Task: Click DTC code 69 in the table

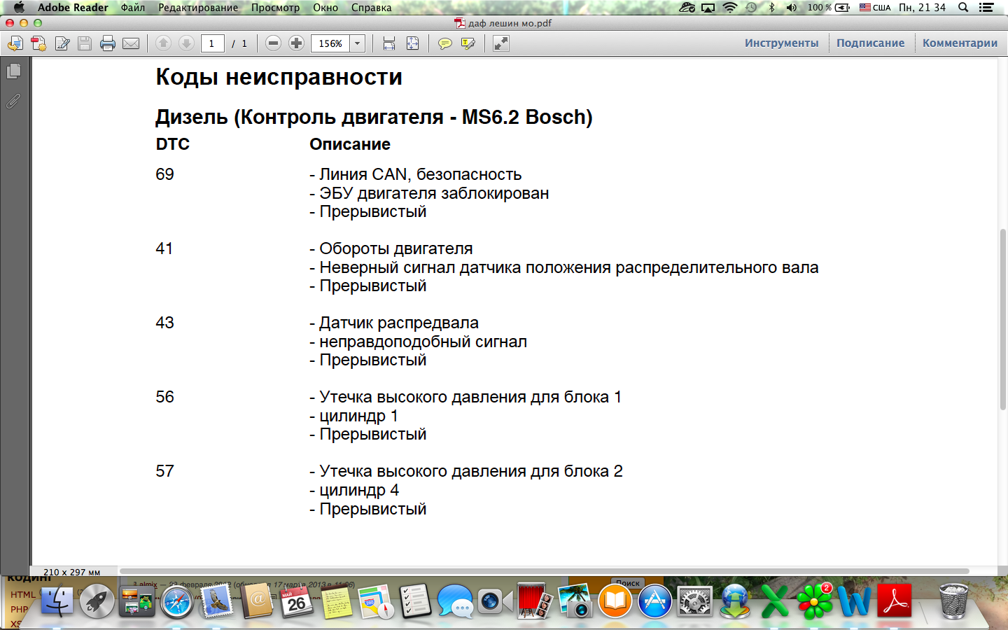Action: pos(164,174)
